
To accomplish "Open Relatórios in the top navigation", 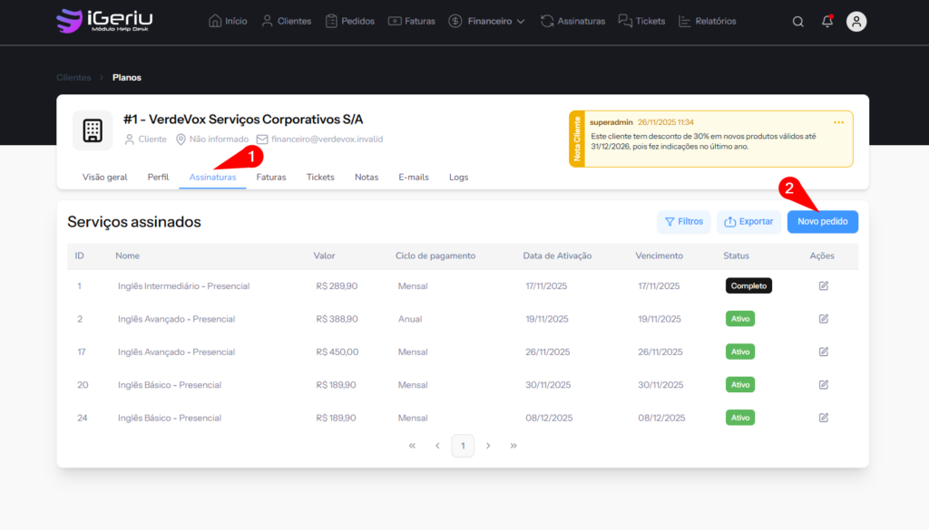I will (x=708, y=21).
